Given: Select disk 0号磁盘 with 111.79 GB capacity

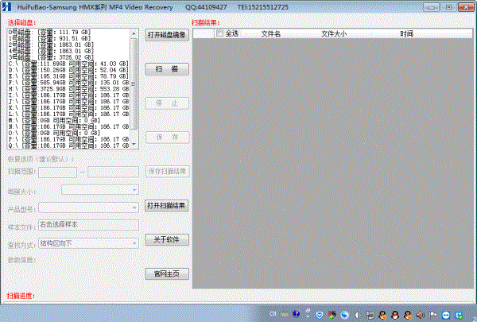Looking at the screenshot, I should coord(69,32).
